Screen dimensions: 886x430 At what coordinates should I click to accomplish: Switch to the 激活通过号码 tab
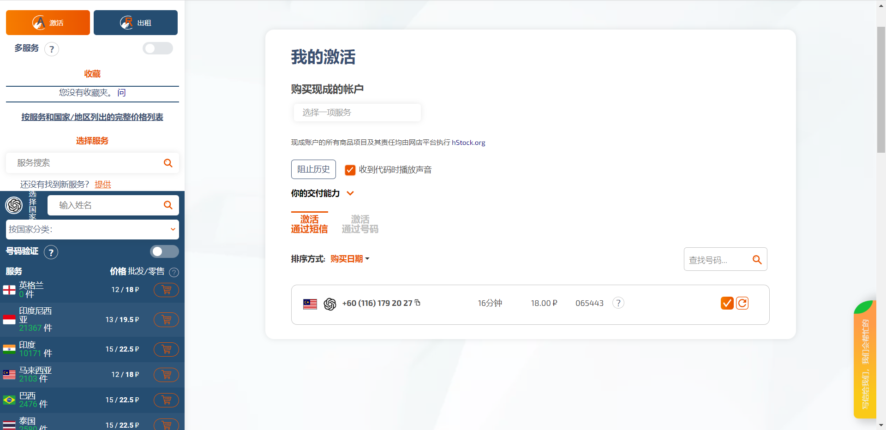[x=360, y=224]
